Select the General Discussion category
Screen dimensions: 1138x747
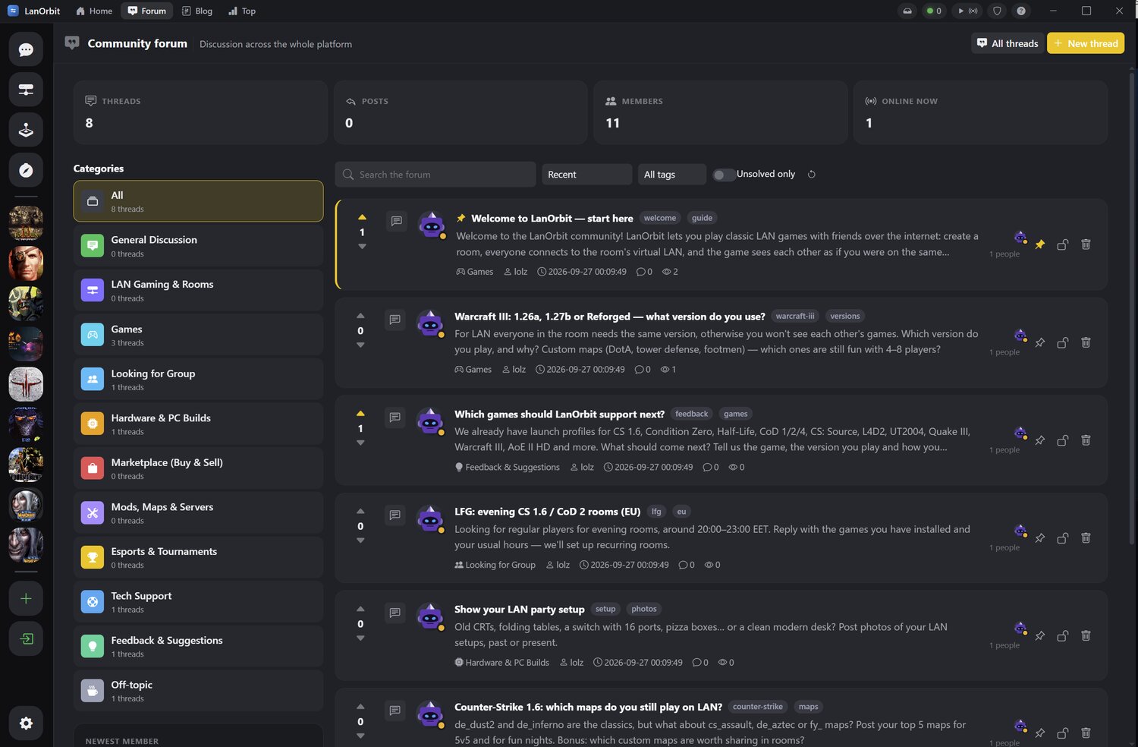coord(198,245)
